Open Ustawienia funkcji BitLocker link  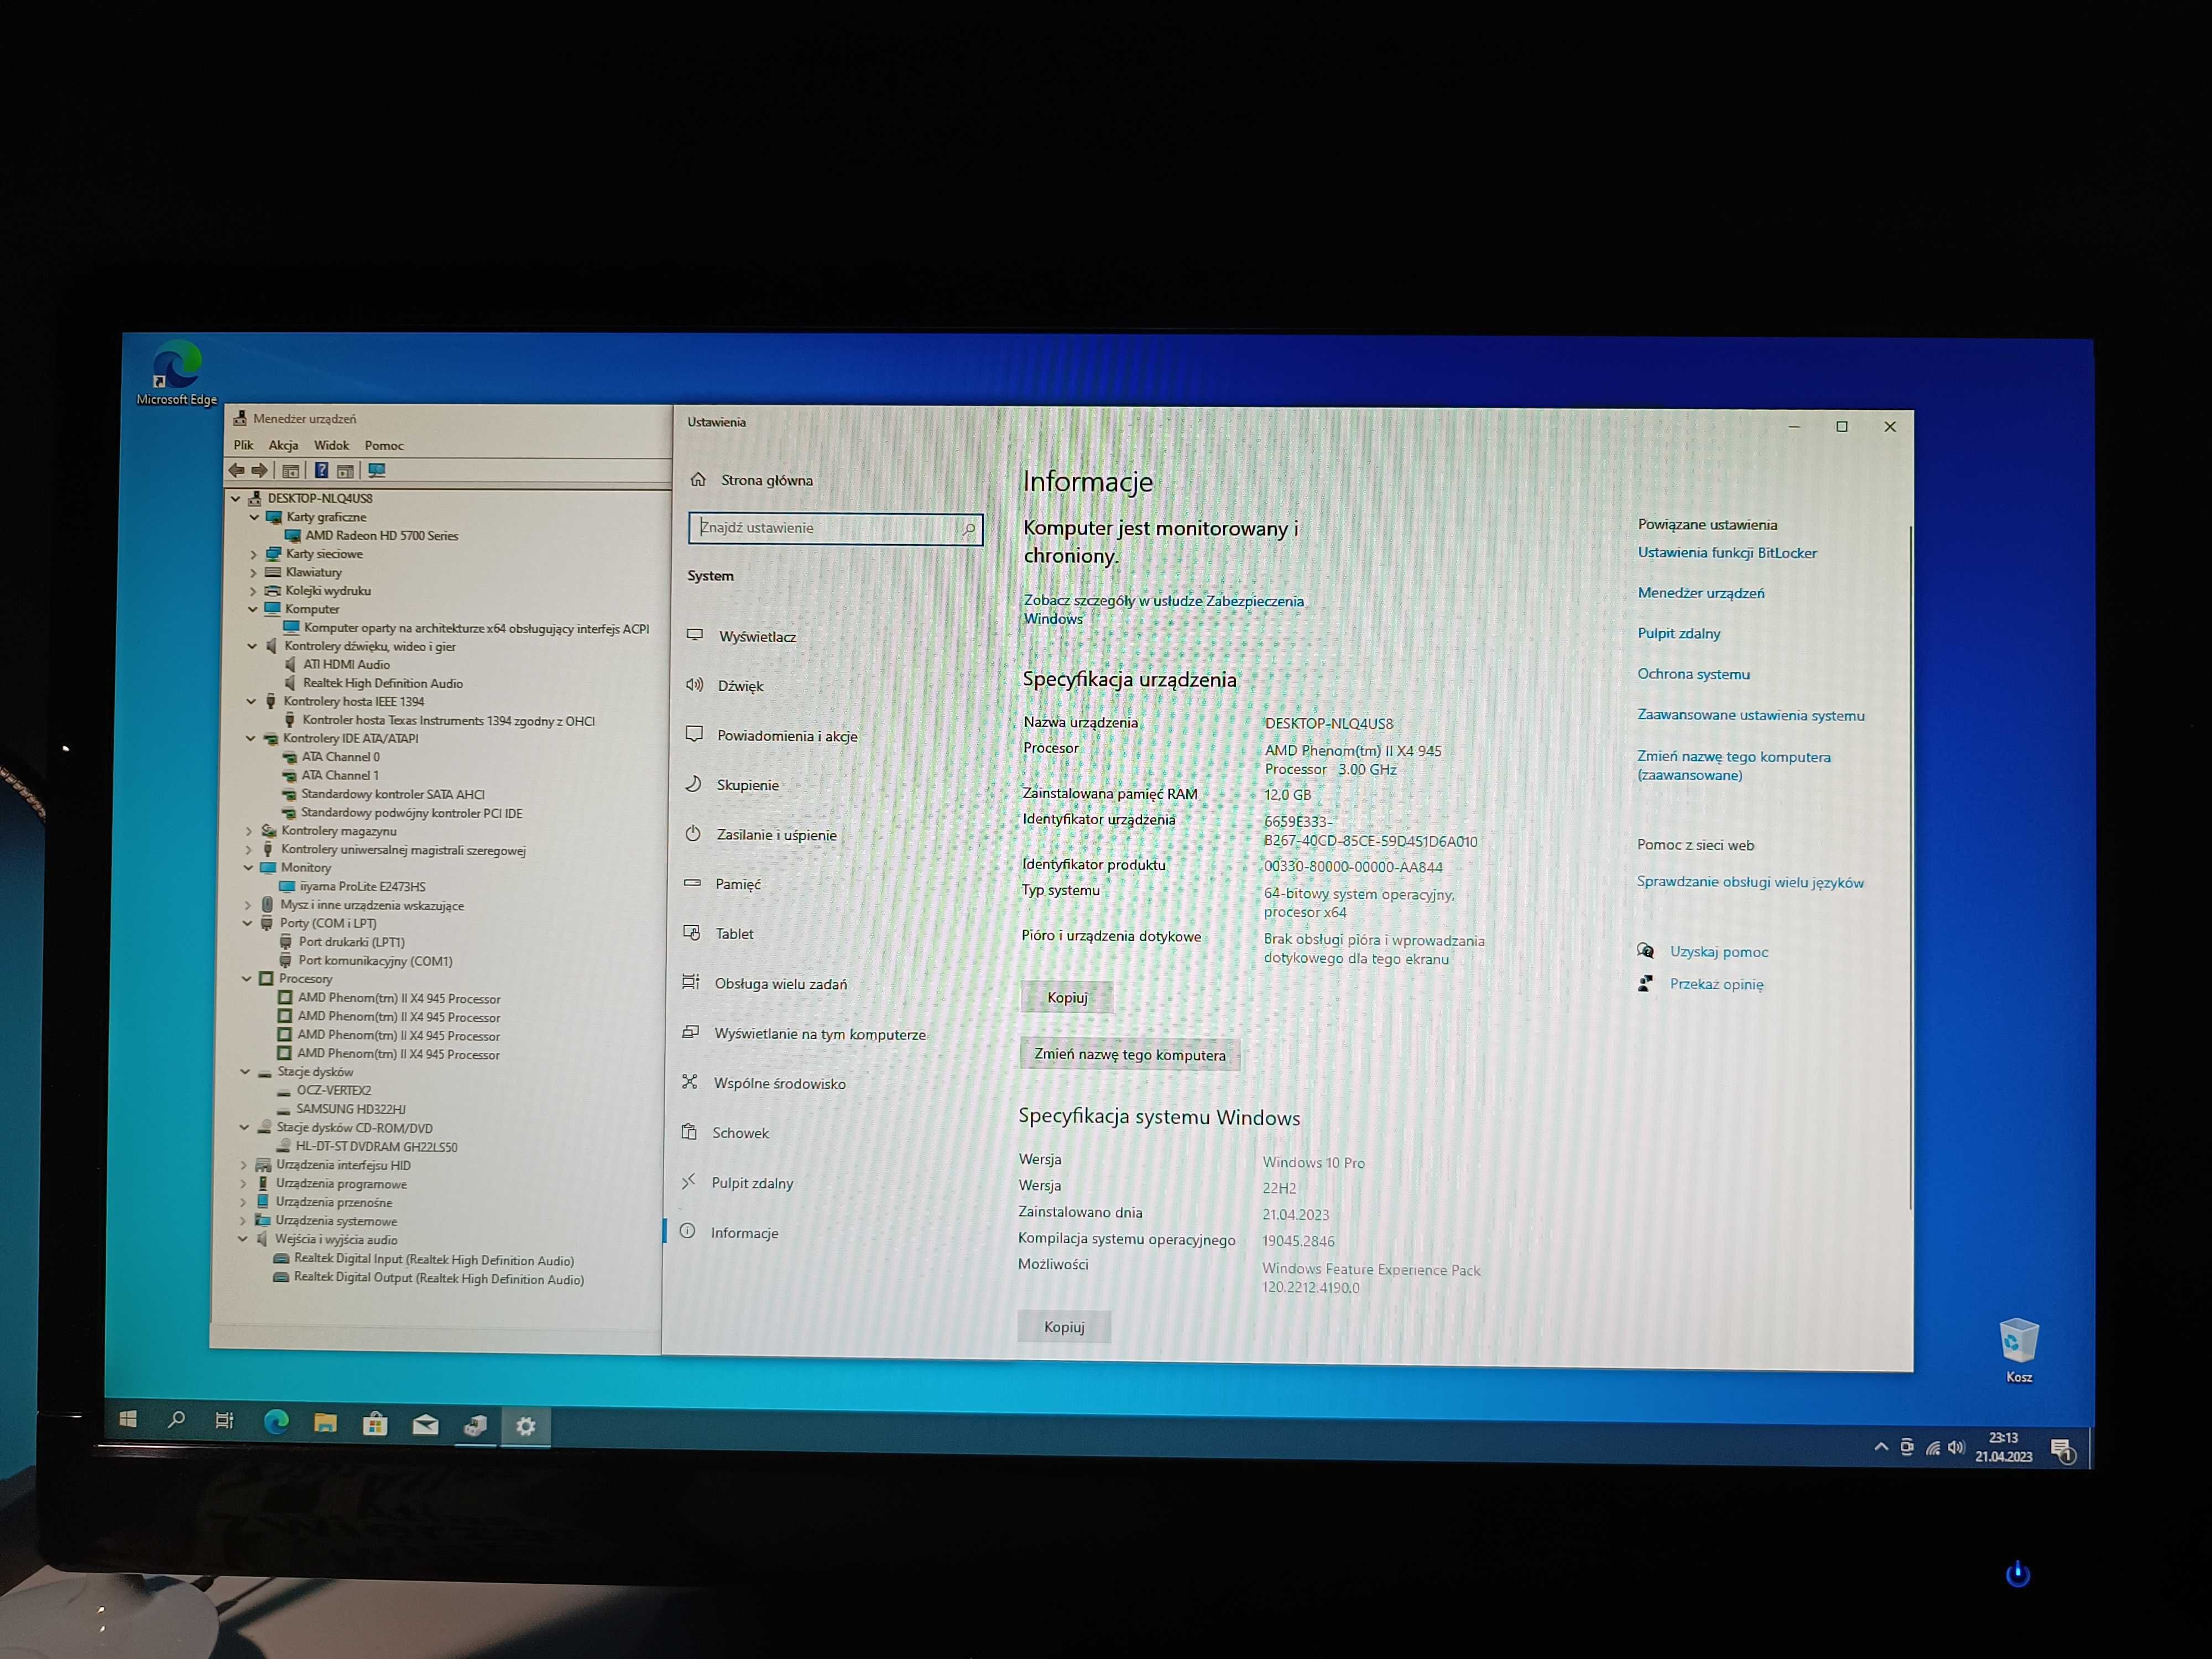click(1727, 553)
